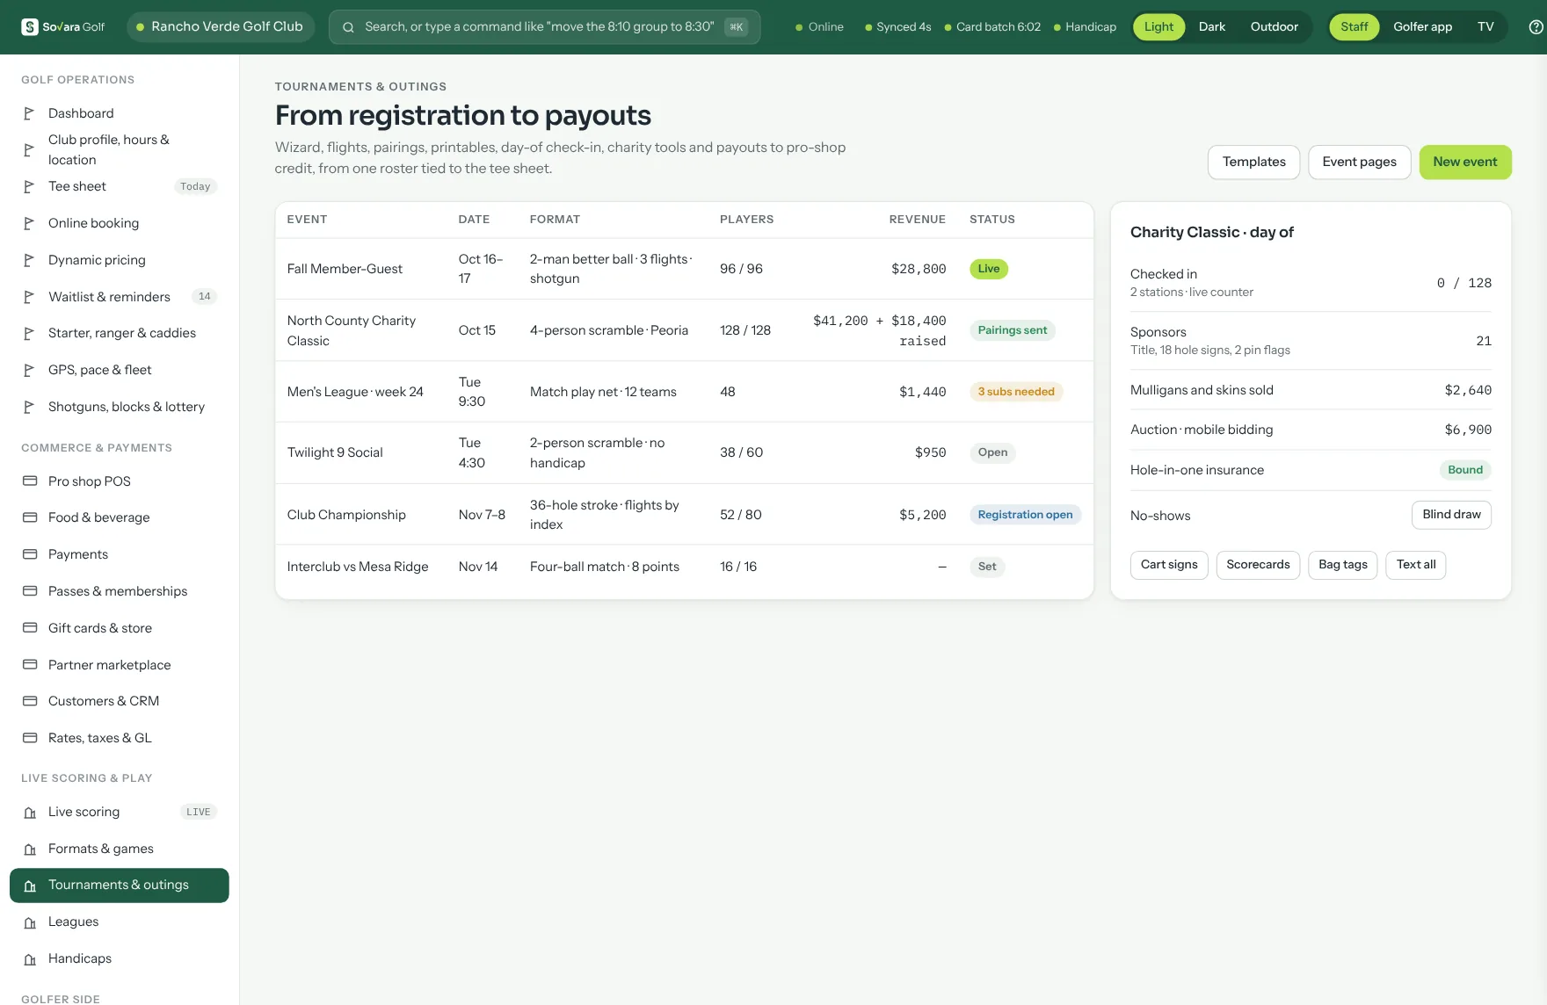Click the Leagues sidebar icon
1547x1005 pixels.
coord(30,922)
